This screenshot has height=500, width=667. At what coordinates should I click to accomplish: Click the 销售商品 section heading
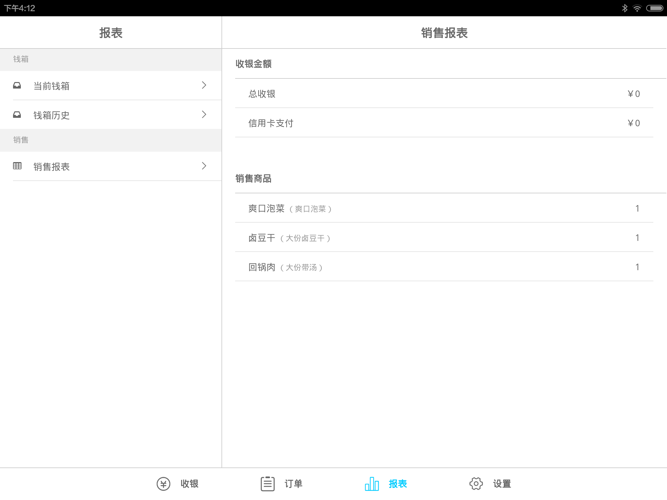[253, 178]
